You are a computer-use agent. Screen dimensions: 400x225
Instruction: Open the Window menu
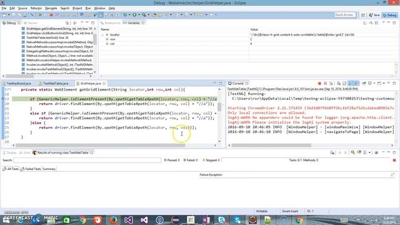[99, 8]
